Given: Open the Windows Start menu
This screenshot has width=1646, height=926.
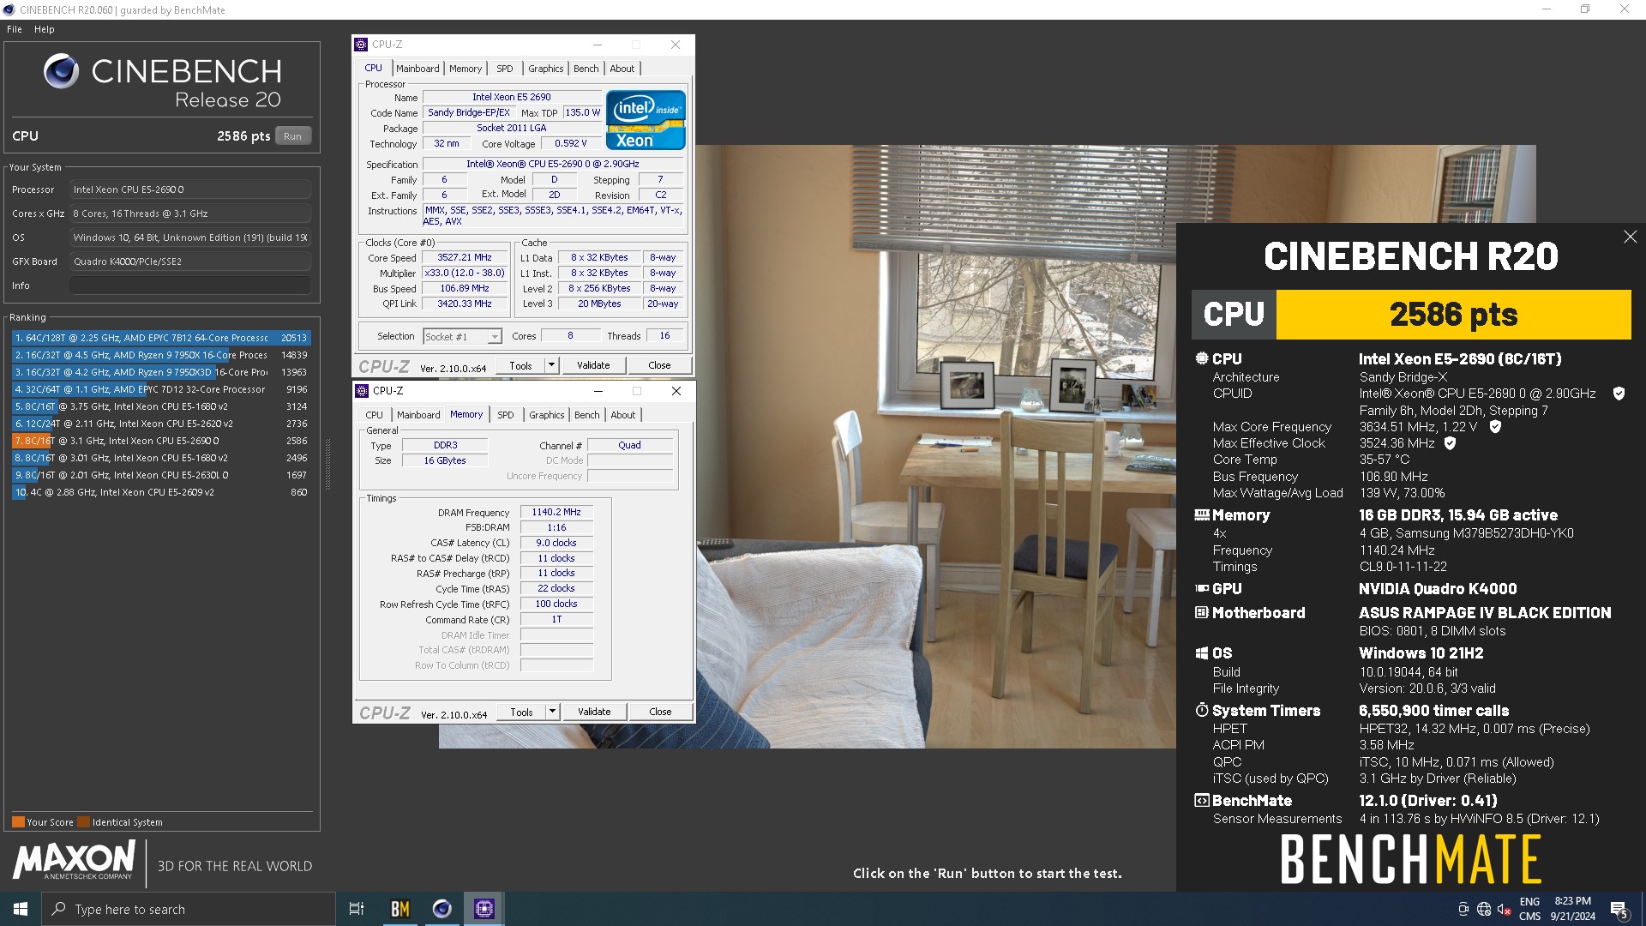Looking at the screenshot, I should [21, 909].
